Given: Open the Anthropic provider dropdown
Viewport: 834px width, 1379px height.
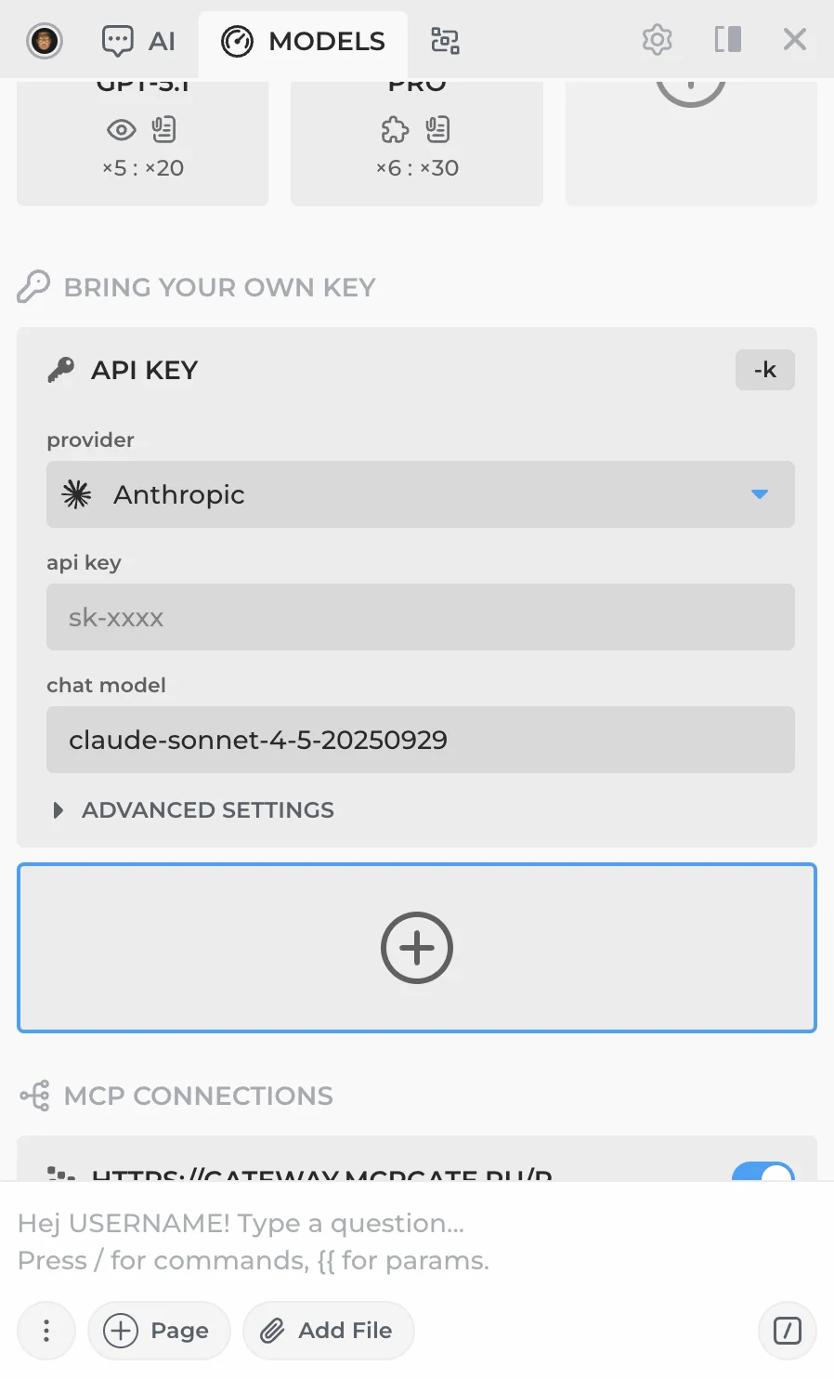Looking at the screenshot, I should 420,494.
